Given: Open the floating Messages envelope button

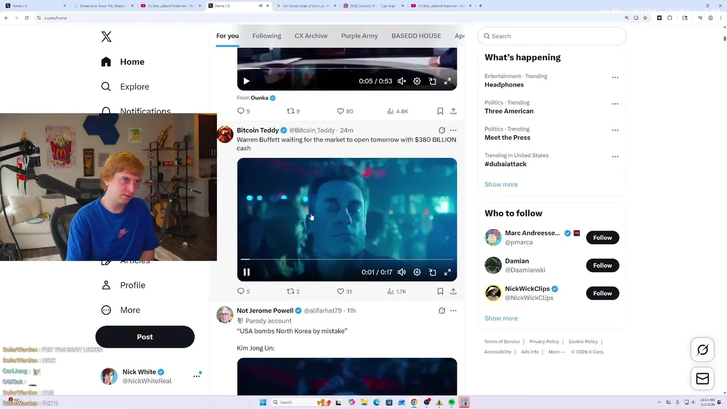Looking at the screenshot, I should point(703,379).
